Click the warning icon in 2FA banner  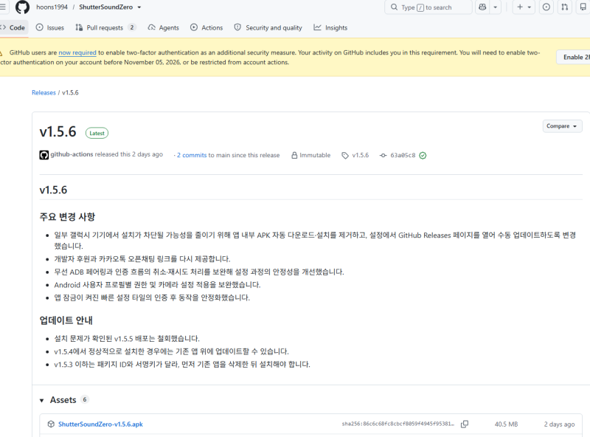[1, 53]
